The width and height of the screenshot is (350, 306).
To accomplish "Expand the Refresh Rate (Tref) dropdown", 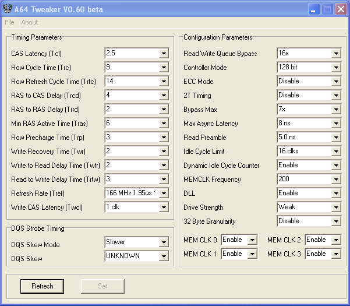I will 164,193.
